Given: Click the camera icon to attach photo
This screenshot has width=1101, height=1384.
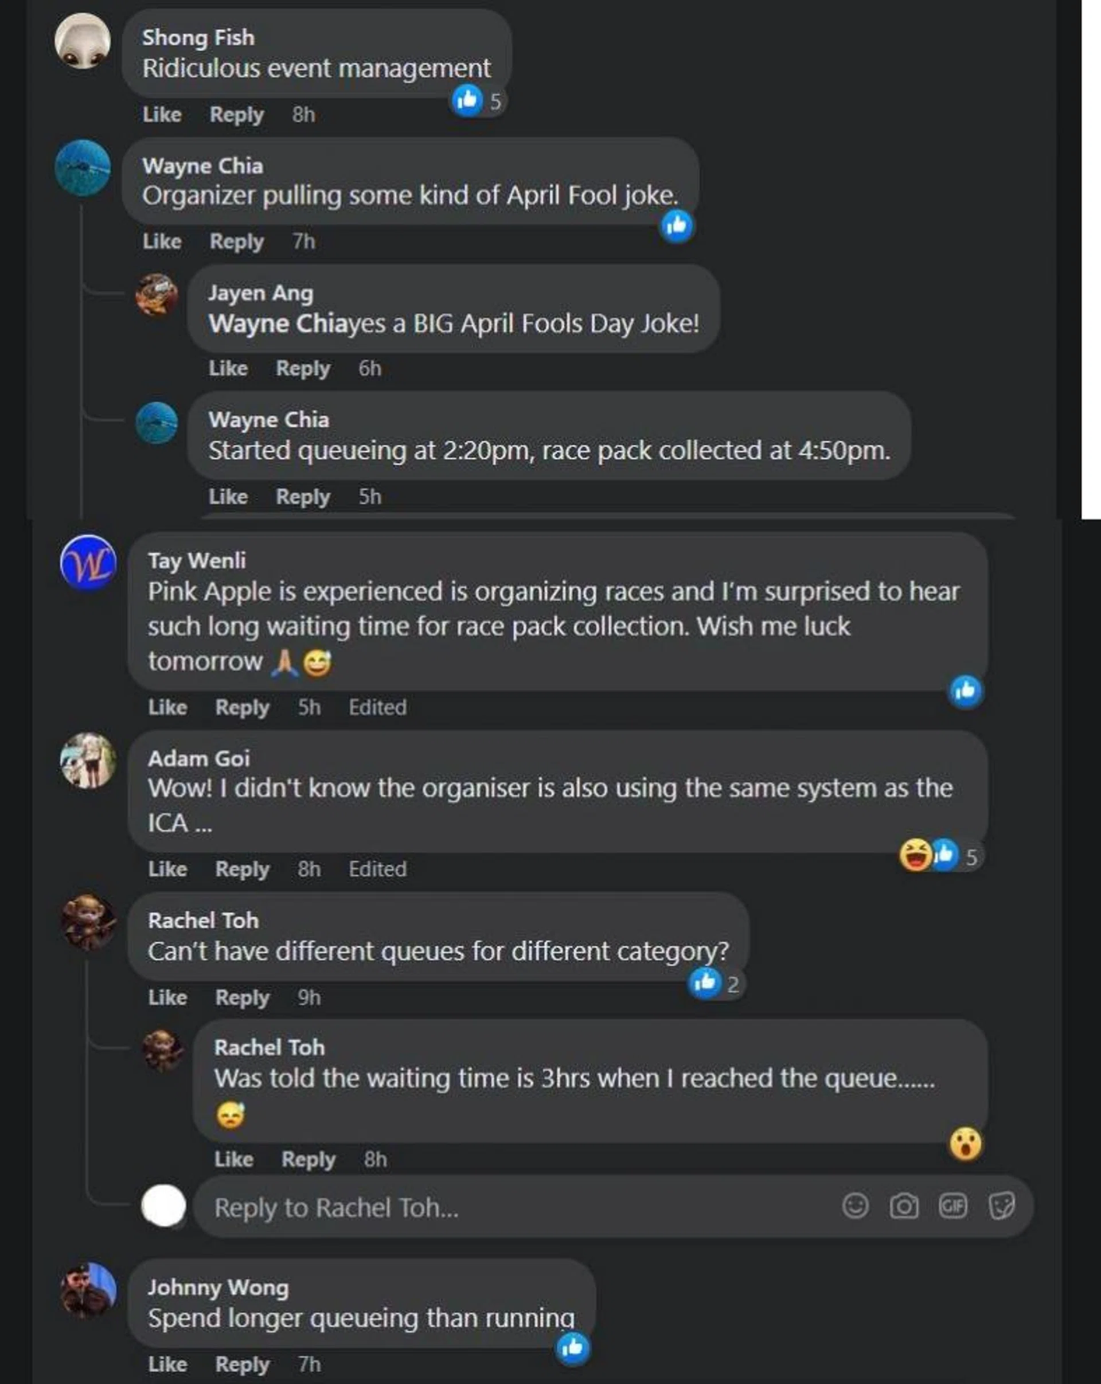Looking at the screenshot, I should tap(903, 1206).
